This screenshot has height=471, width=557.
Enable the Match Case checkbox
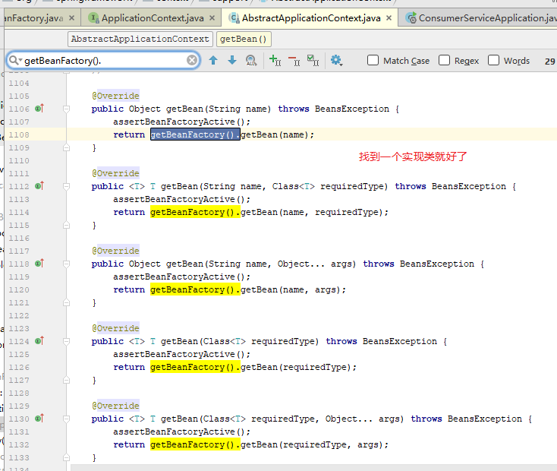tap(373, 60)
